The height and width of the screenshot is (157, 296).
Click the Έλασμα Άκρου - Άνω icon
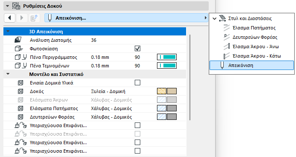point(227,47)
